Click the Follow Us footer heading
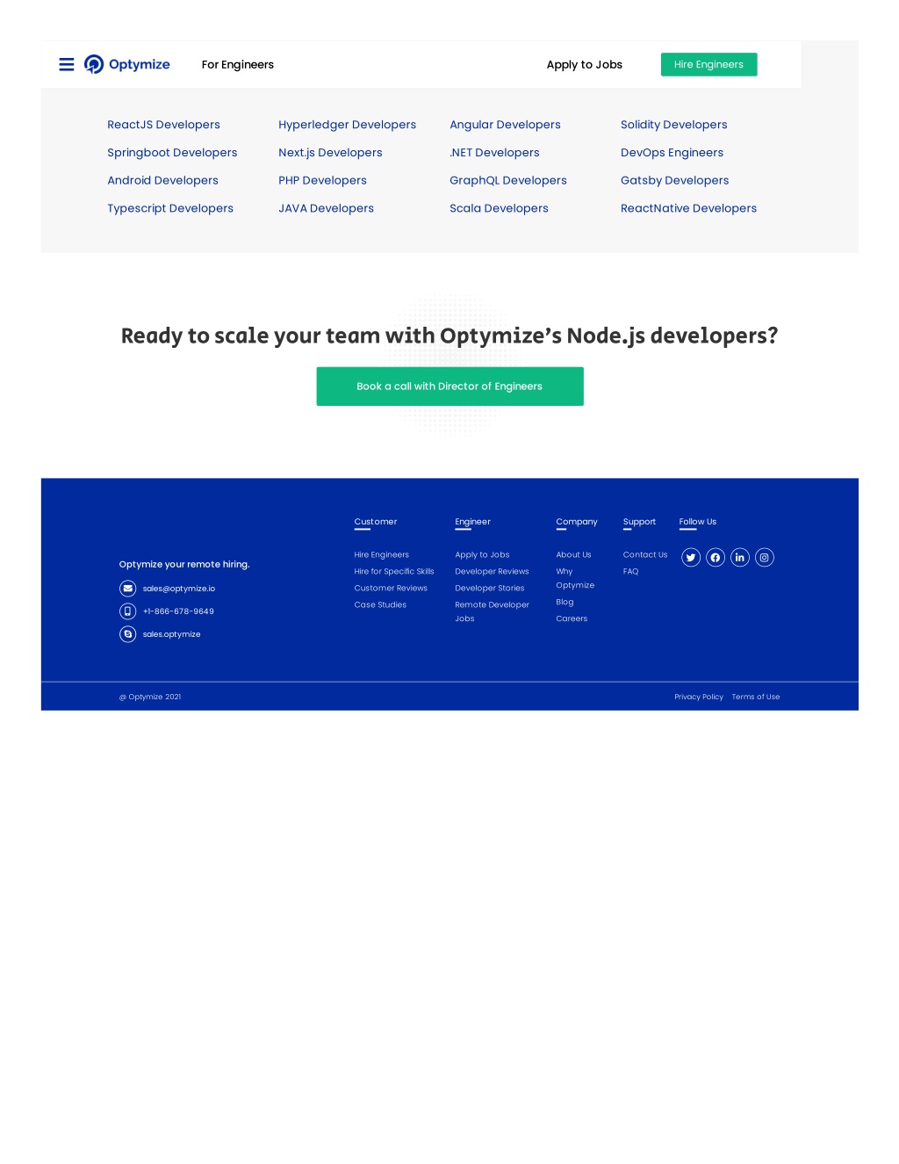Viewport: 899px width, 1164px height. click(x=698, y=522)
